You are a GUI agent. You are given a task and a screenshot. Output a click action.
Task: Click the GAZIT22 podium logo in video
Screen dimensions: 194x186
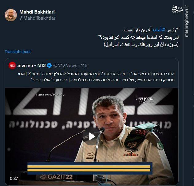(x=56, y=177)
